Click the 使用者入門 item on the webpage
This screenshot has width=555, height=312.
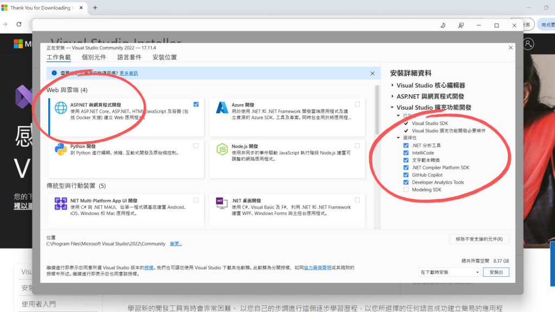pos(38,304)
